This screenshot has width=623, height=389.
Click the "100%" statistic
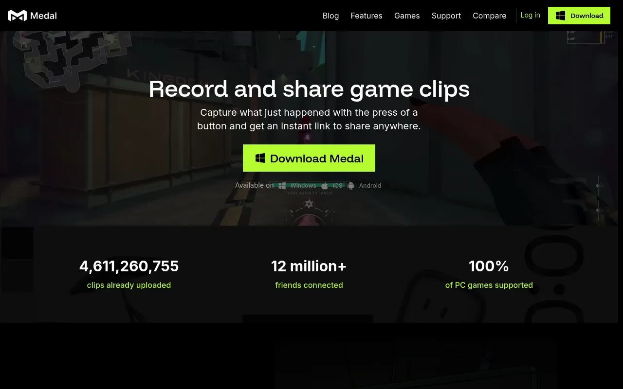point(489,266)
